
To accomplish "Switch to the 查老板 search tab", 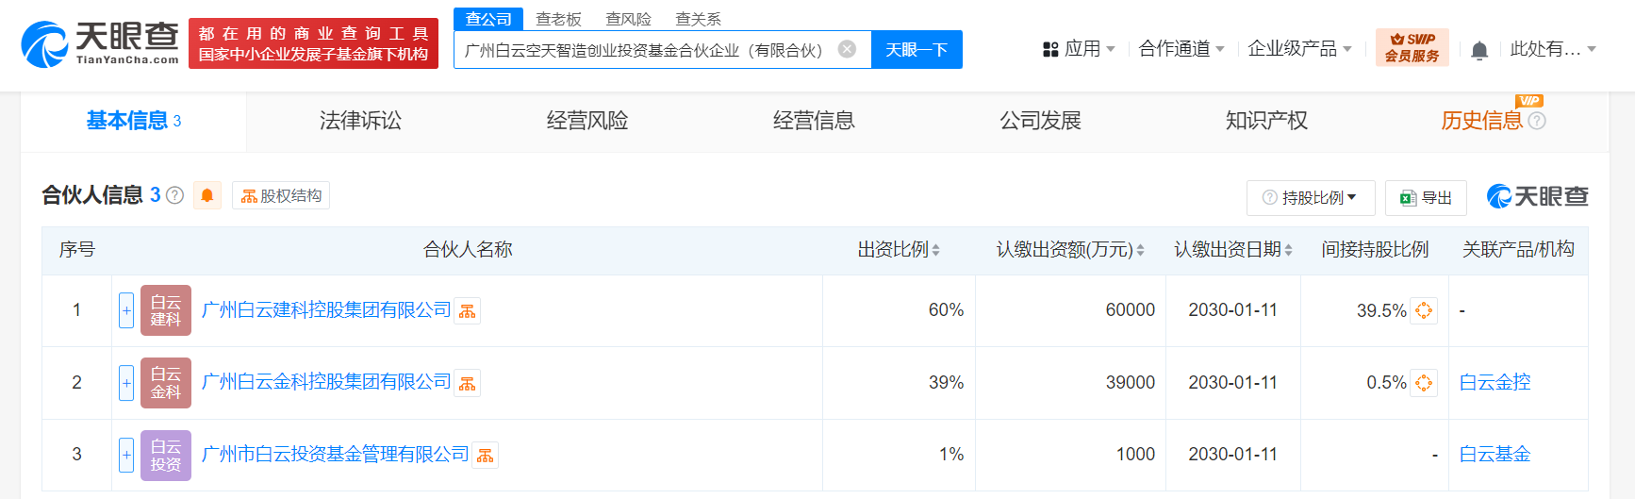I will [558, 19].
